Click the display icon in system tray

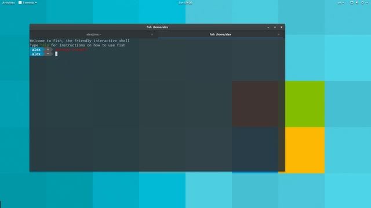(352, 2)
